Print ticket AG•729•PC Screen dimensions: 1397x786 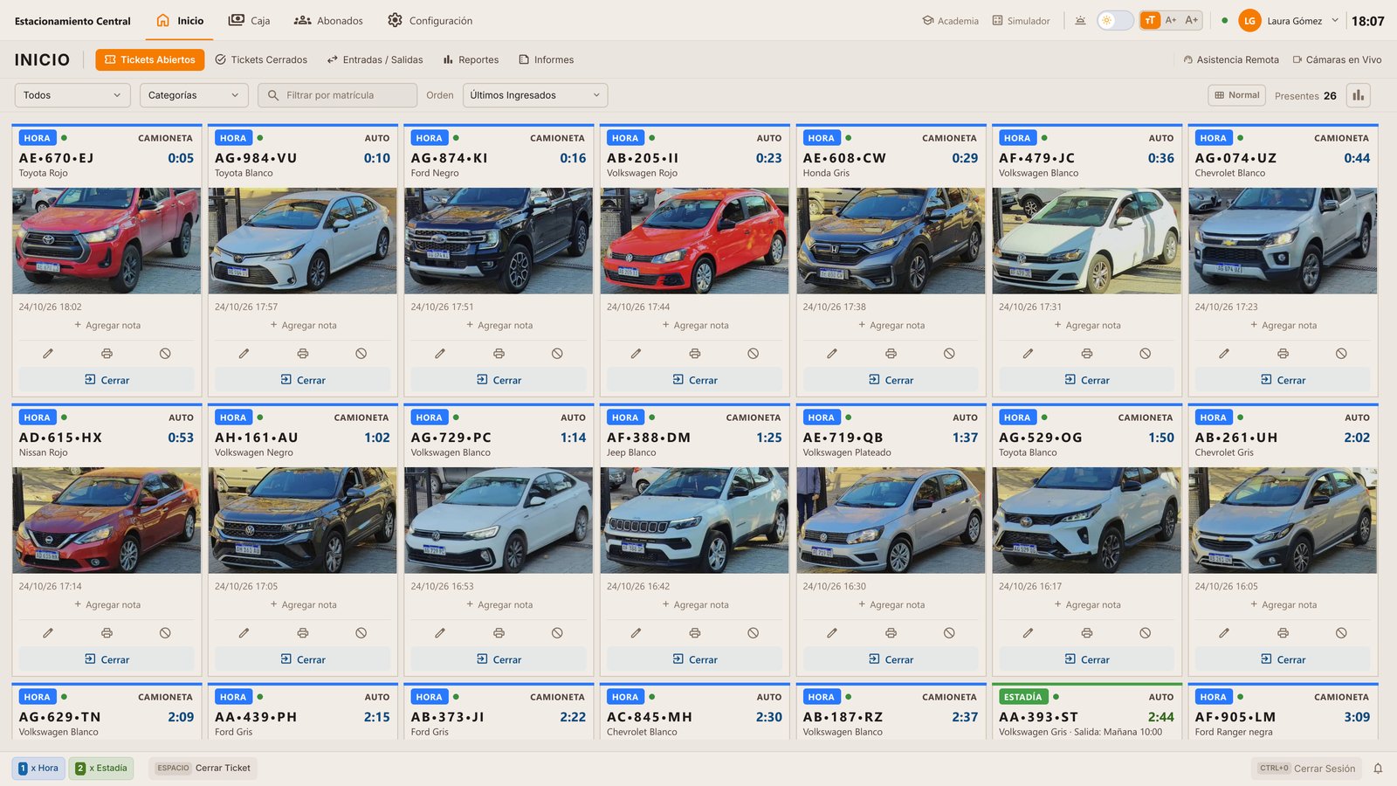(x=499, y=633)
